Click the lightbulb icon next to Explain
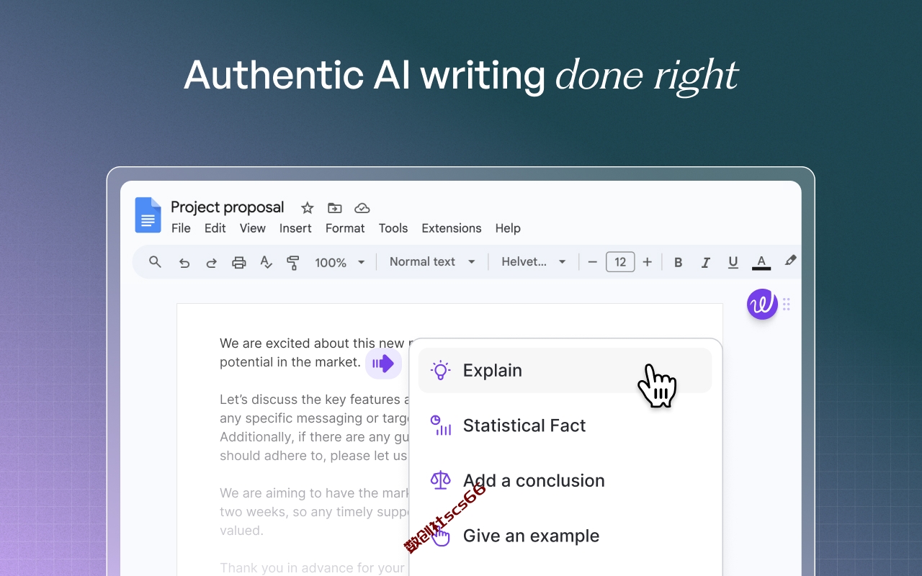Image resolution: width=922 pixels, height=576 pixels. (440, 371)
